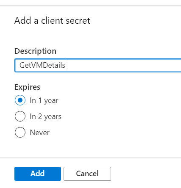Click the "In 2 years" label text
The height and width of the screenshot is (188, 181).
pyautogui.click(x=45, y=116)
